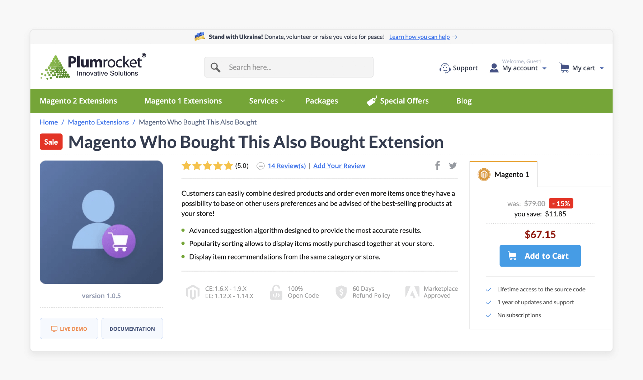Image resolution: width=643 pixels, height=380 pixels.
Task: Click Lifetime access to the source code
Action: (x=541, y=289)
